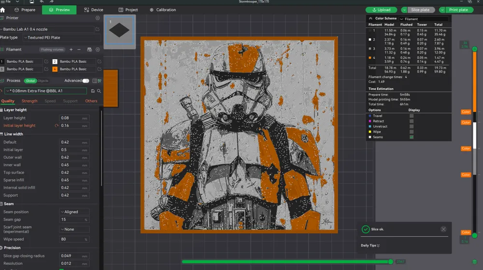Viewport: 483px width, 270px height.
Task: Enable Travel display checkbox
Action: tap(412, 116)
